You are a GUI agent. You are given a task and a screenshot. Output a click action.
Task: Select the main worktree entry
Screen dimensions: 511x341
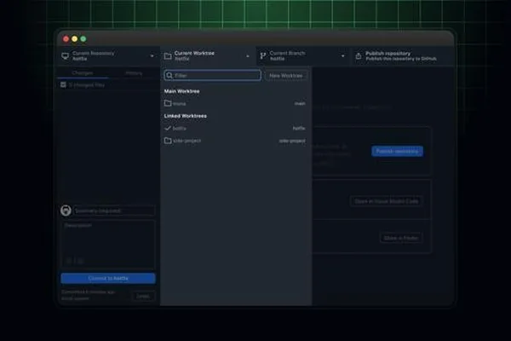[236, 103]
